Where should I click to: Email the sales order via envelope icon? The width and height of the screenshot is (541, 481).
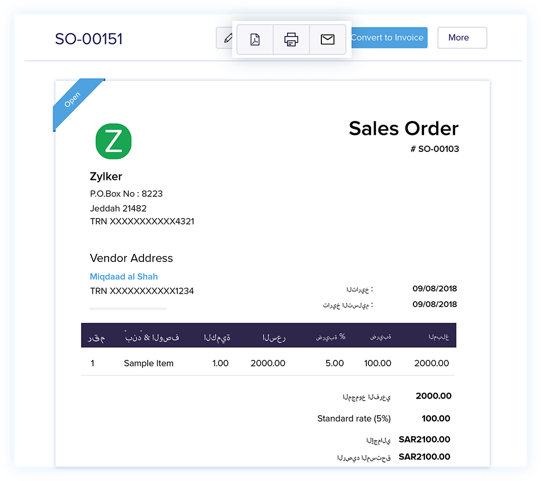pos(328,39)
